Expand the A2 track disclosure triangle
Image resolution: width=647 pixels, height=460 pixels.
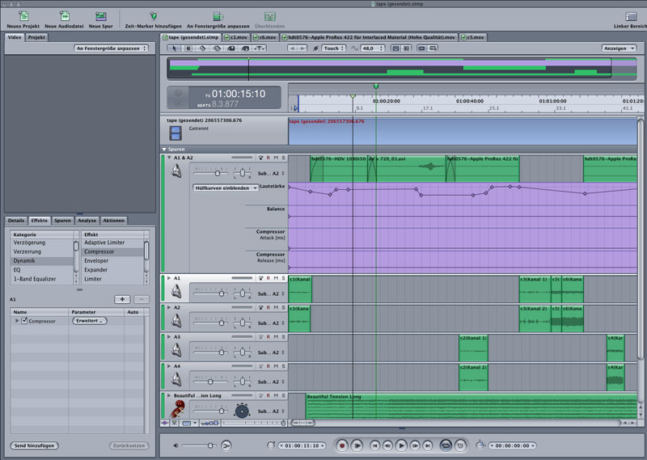coord(168,307)
